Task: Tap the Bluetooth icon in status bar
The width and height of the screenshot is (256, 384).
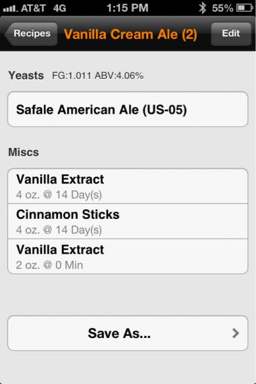Action: tap(202, 8)
